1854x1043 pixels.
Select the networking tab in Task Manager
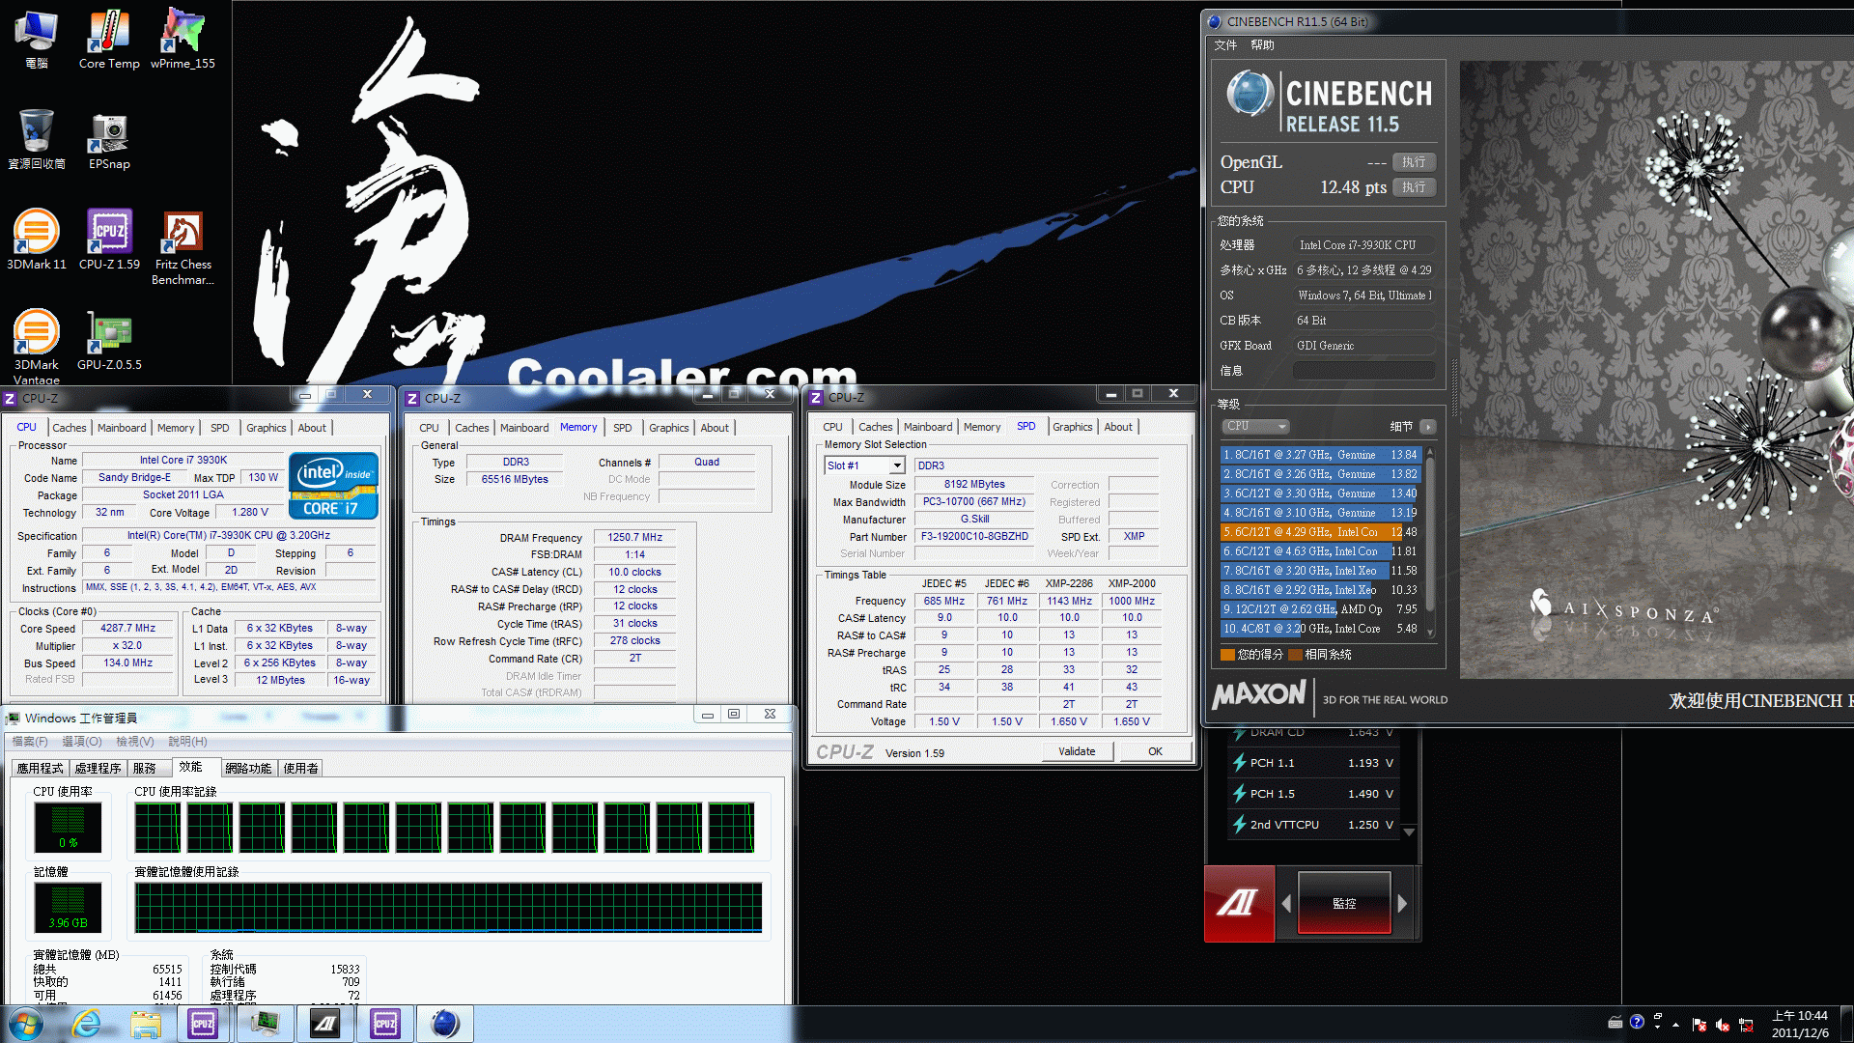[249, 768]
